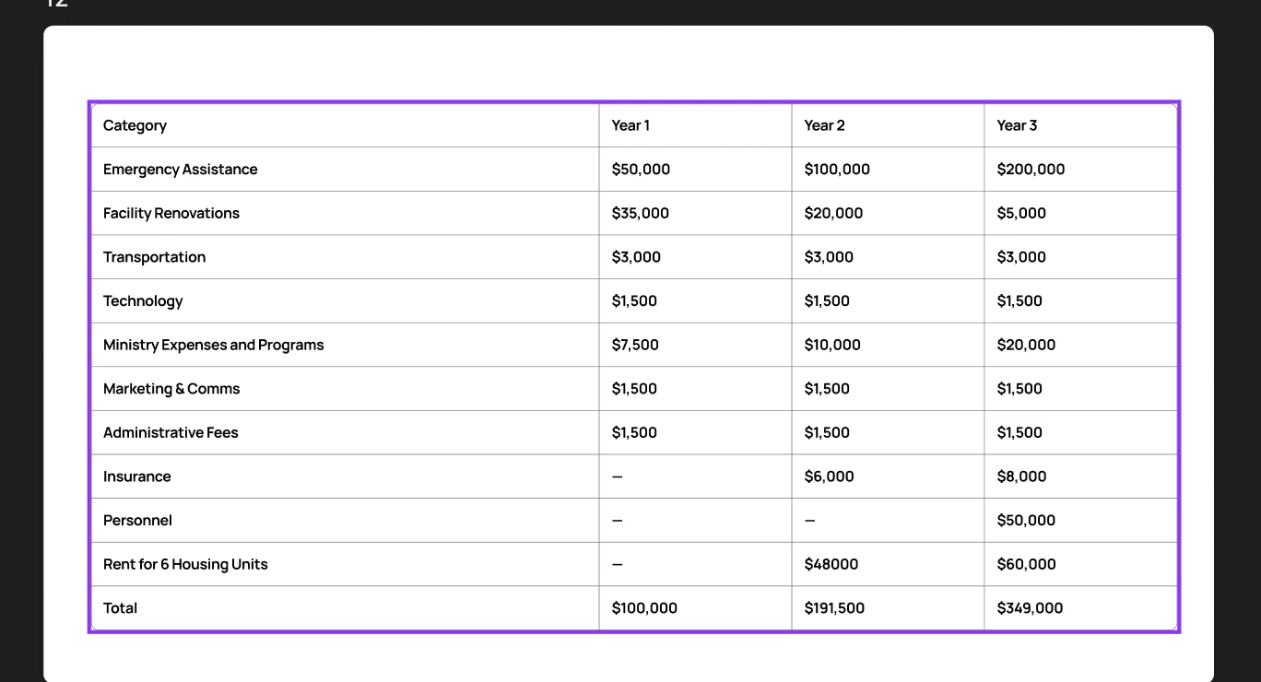Click the Personnel row label
This screenshot has width=1261, height=682.
(137, 521)
